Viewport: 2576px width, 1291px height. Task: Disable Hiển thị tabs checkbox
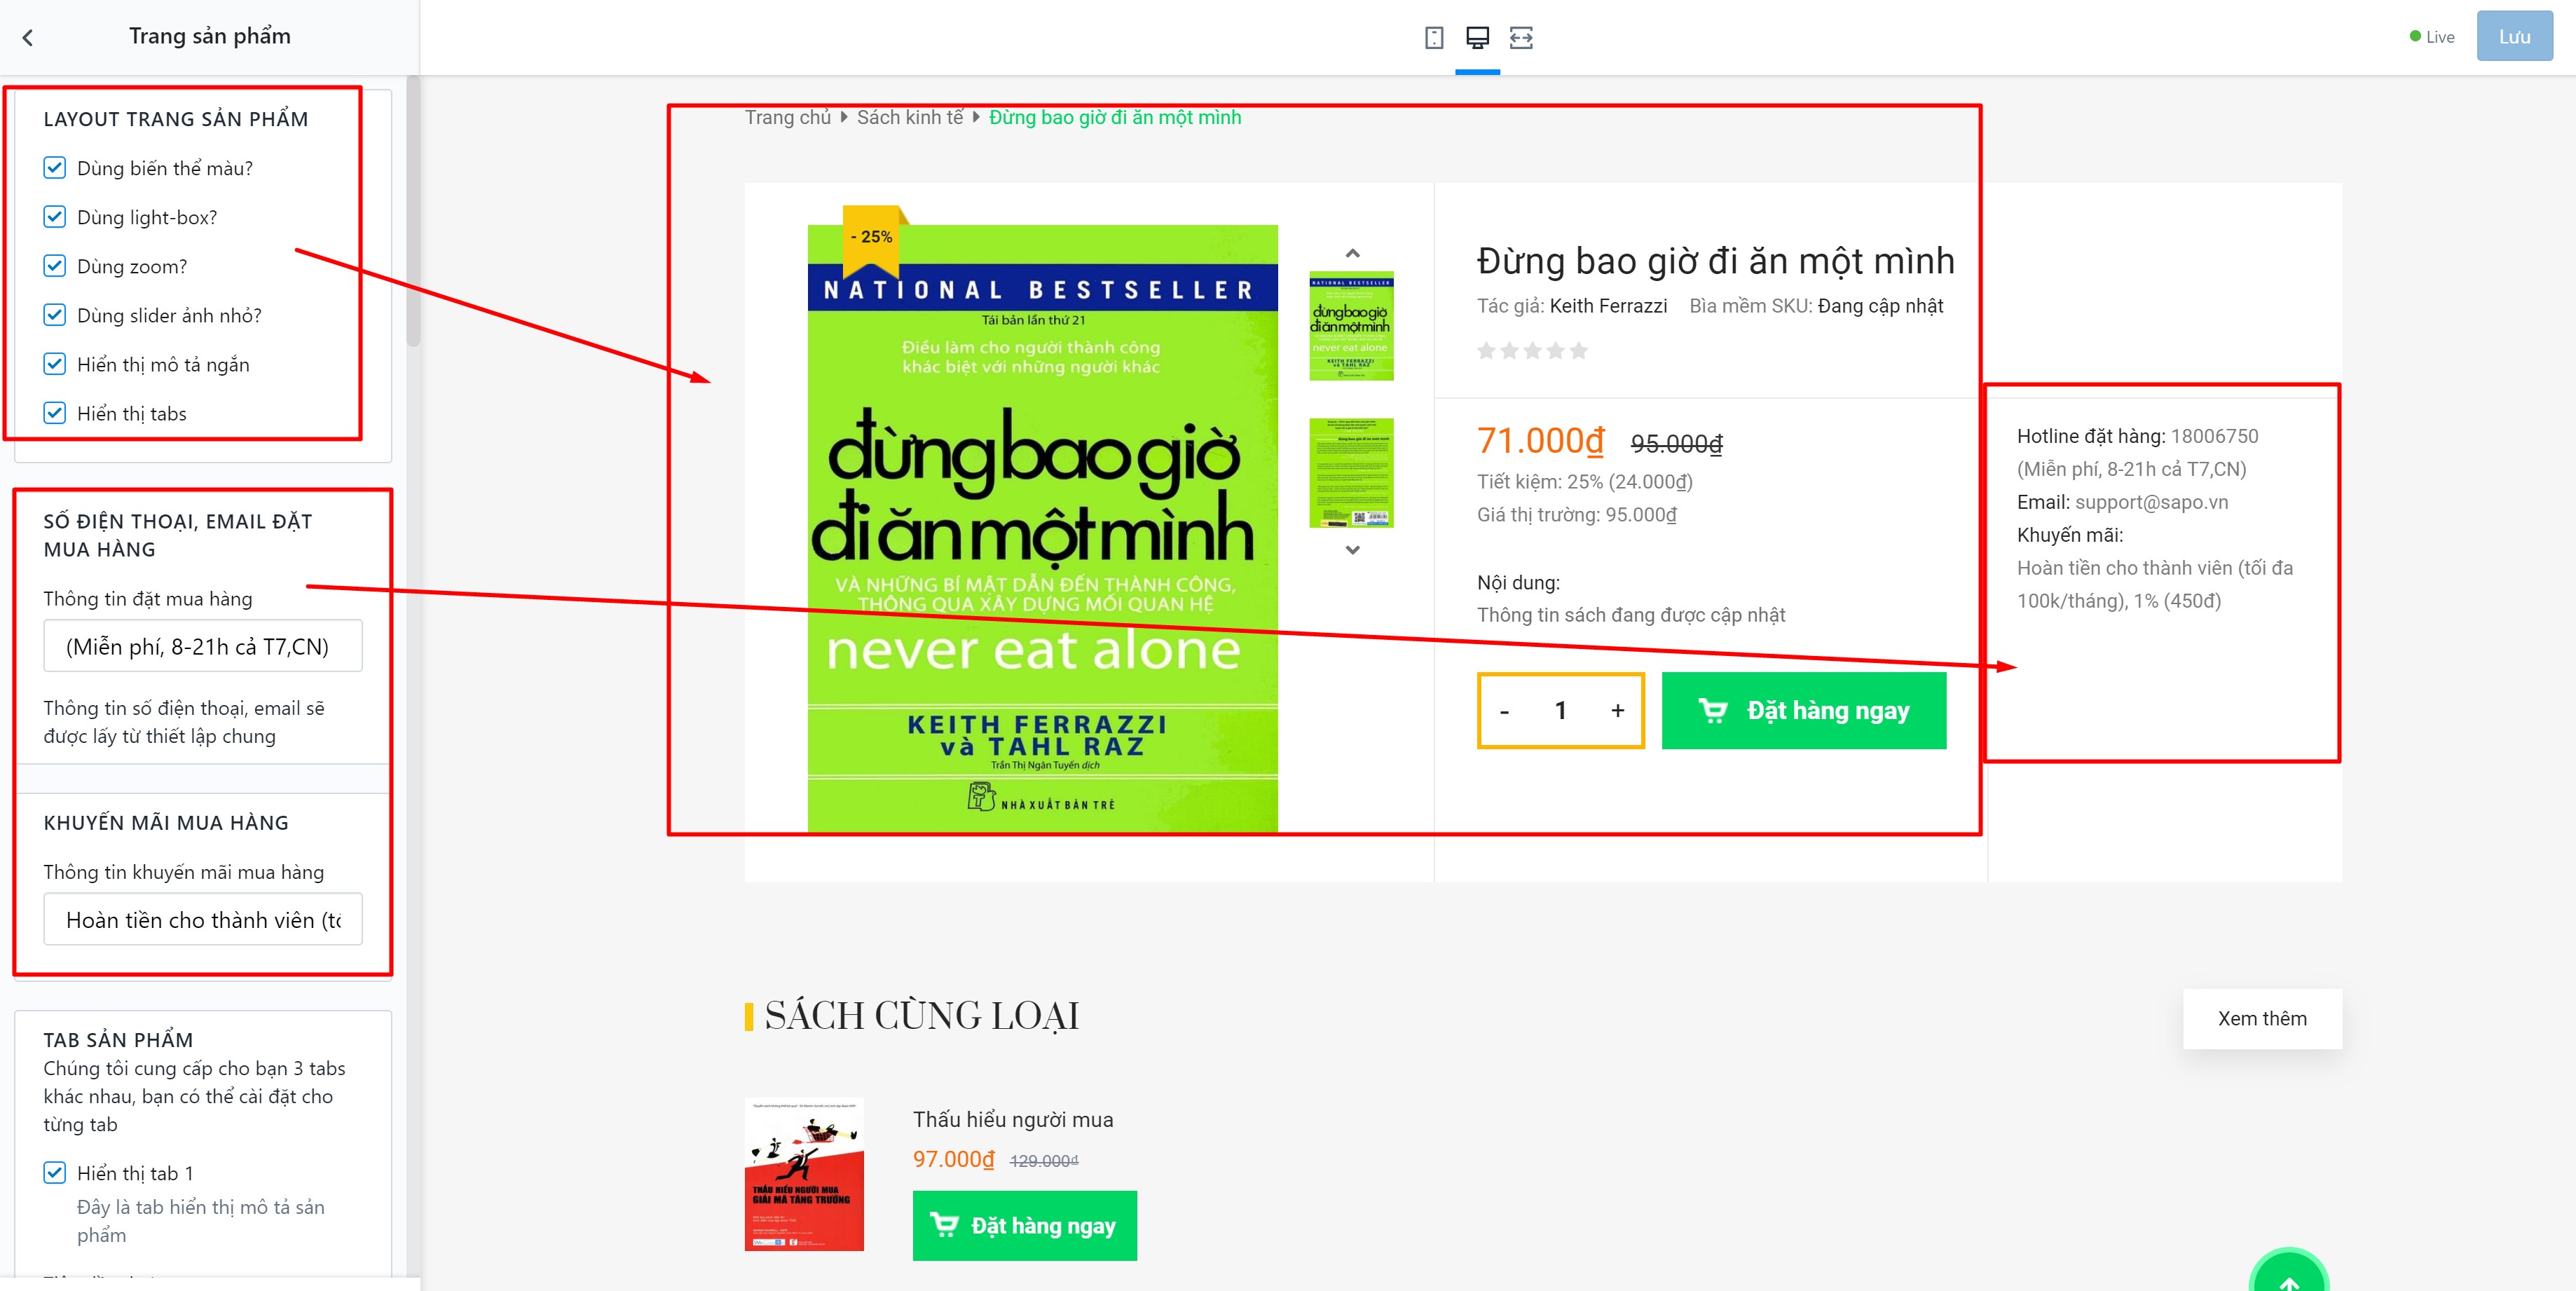pos(55,413)
